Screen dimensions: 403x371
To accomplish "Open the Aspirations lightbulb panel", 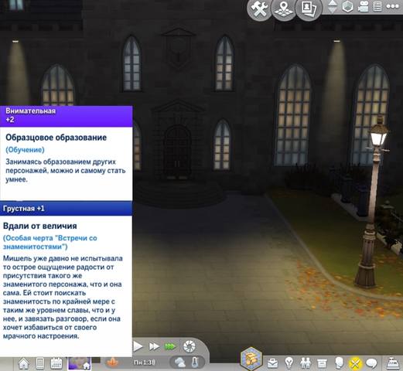I will [289, 363].
